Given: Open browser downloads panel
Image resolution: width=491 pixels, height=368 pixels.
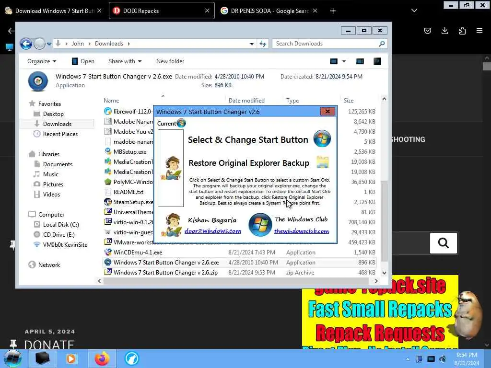Looking at the screenshot, I should tap(444, 30).
